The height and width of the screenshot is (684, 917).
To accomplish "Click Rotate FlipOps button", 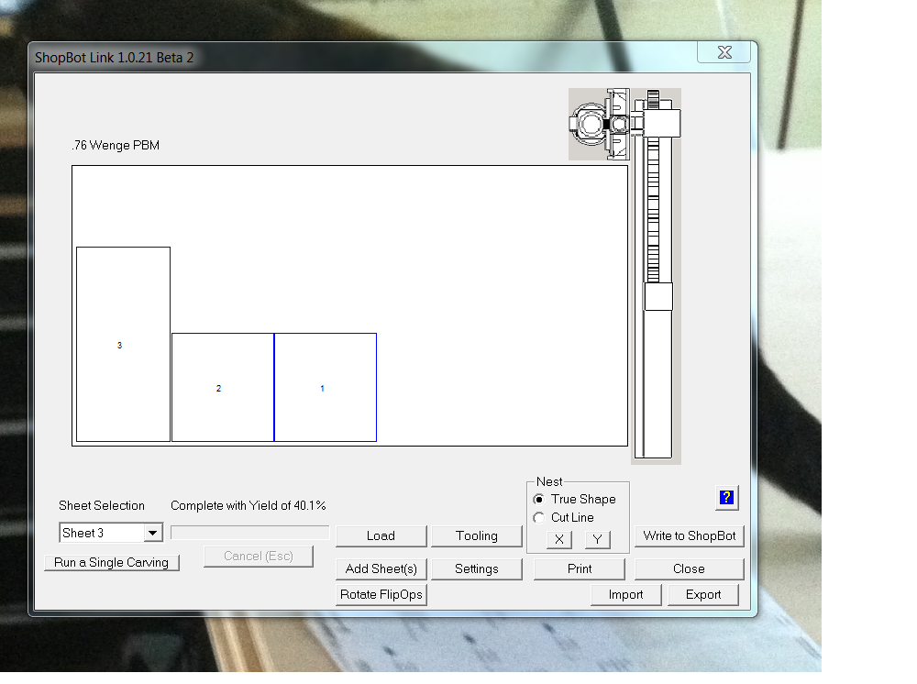I will point(381,595).
